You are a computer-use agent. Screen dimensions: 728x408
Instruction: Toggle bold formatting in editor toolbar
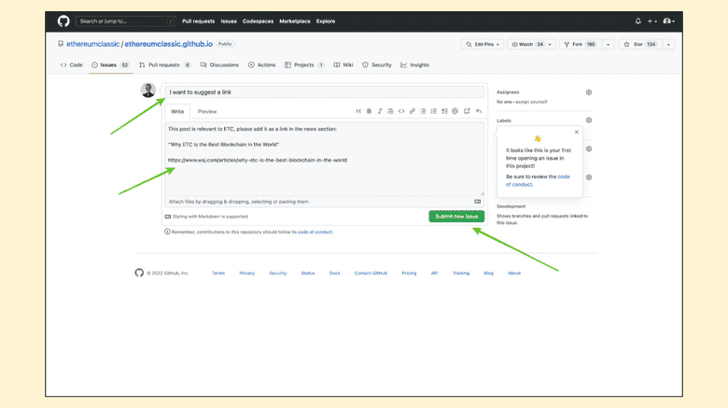click(369, 111)
